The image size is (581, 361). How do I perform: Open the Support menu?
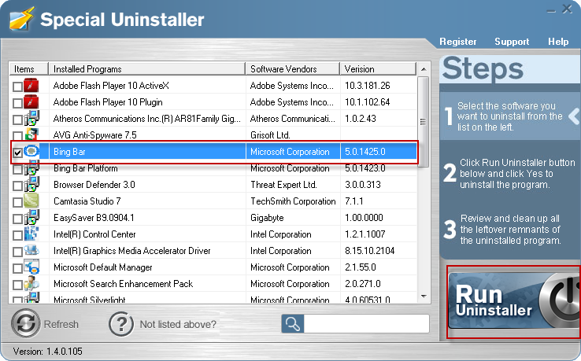pos(512,42)
